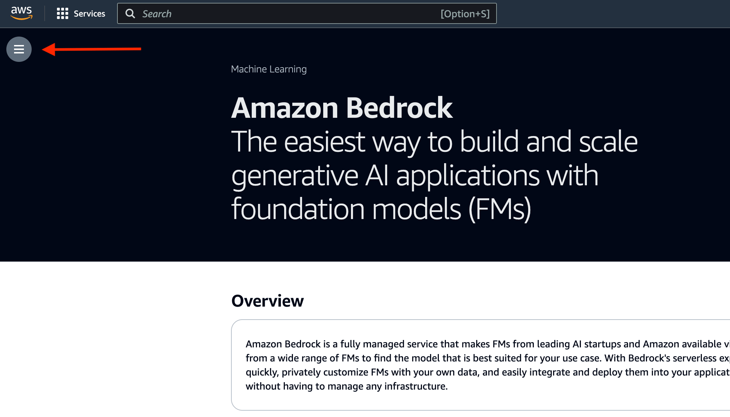Viewport: 730px width, 417px height.
Task: Click the "generative AI applications with" line
Action: [x=415, y=175]
